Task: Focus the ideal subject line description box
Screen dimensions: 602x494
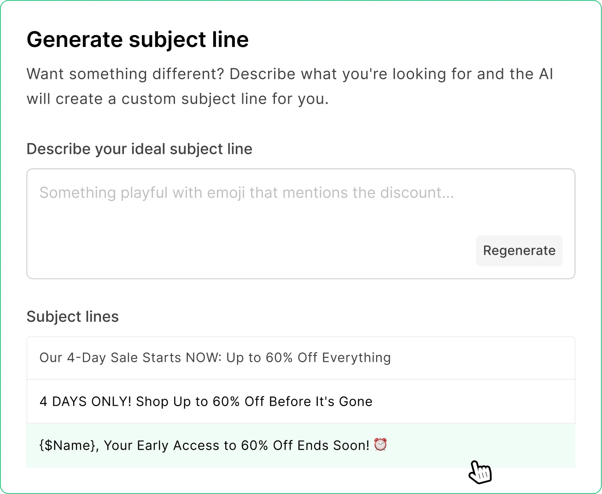Action: tap(249, 216)
